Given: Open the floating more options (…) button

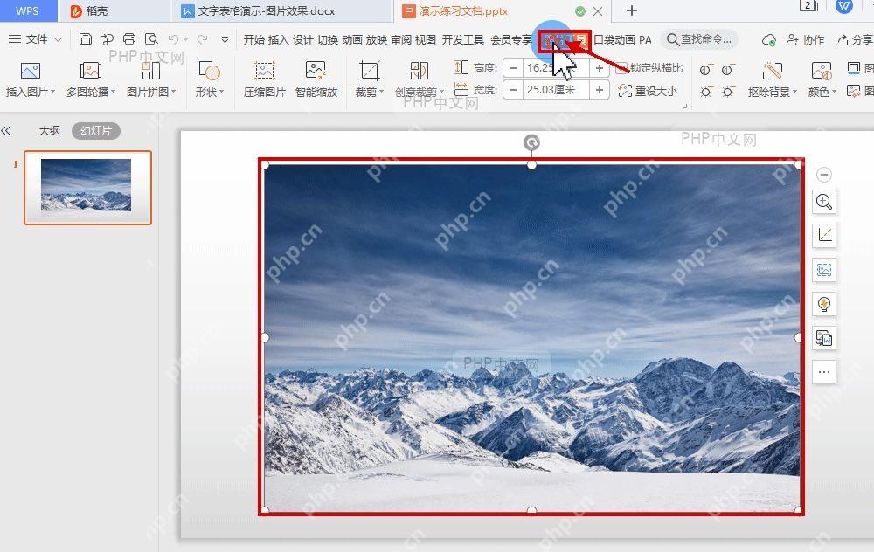Looking at the screenshot, I should click(x=824, y=372).
